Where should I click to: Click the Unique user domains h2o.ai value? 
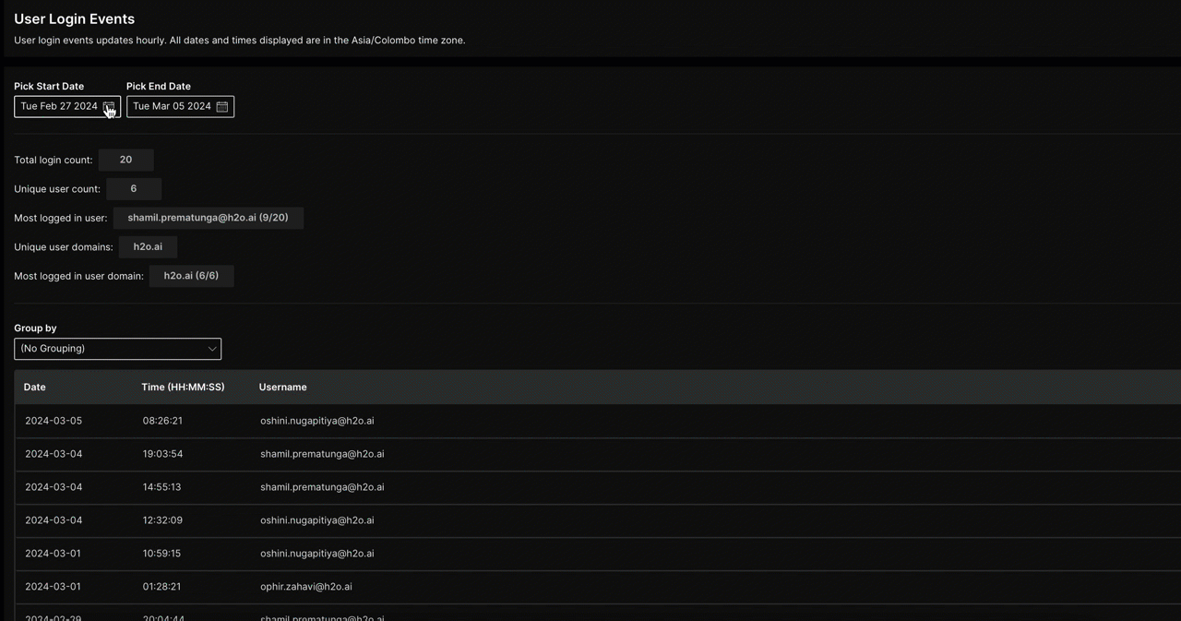(148, 247)
